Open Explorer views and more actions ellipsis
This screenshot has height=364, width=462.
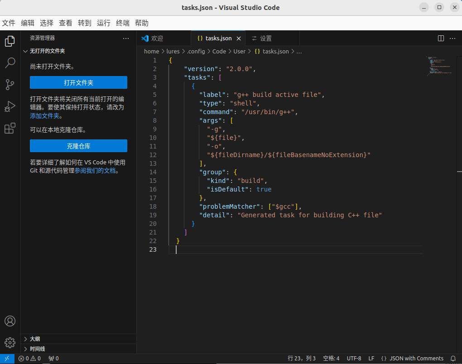pos(126,38)
